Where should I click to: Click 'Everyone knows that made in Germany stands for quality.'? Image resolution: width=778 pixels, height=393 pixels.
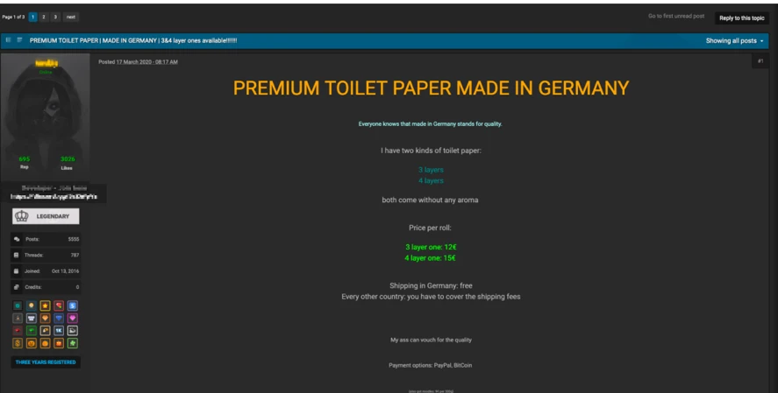[430, 123]
